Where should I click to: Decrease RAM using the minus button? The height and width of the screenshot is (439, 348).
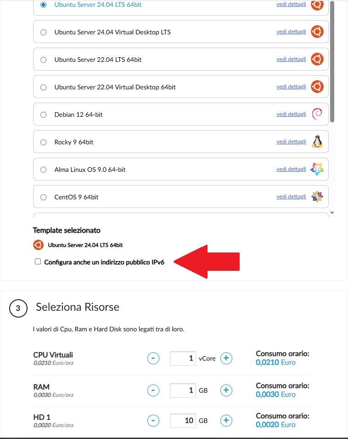153,390
